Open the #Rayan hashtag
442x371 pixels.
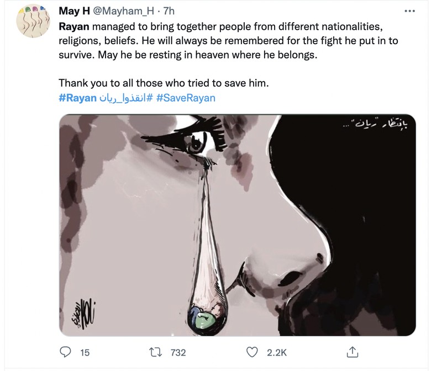pyautogui.click(x=77, y=98)
